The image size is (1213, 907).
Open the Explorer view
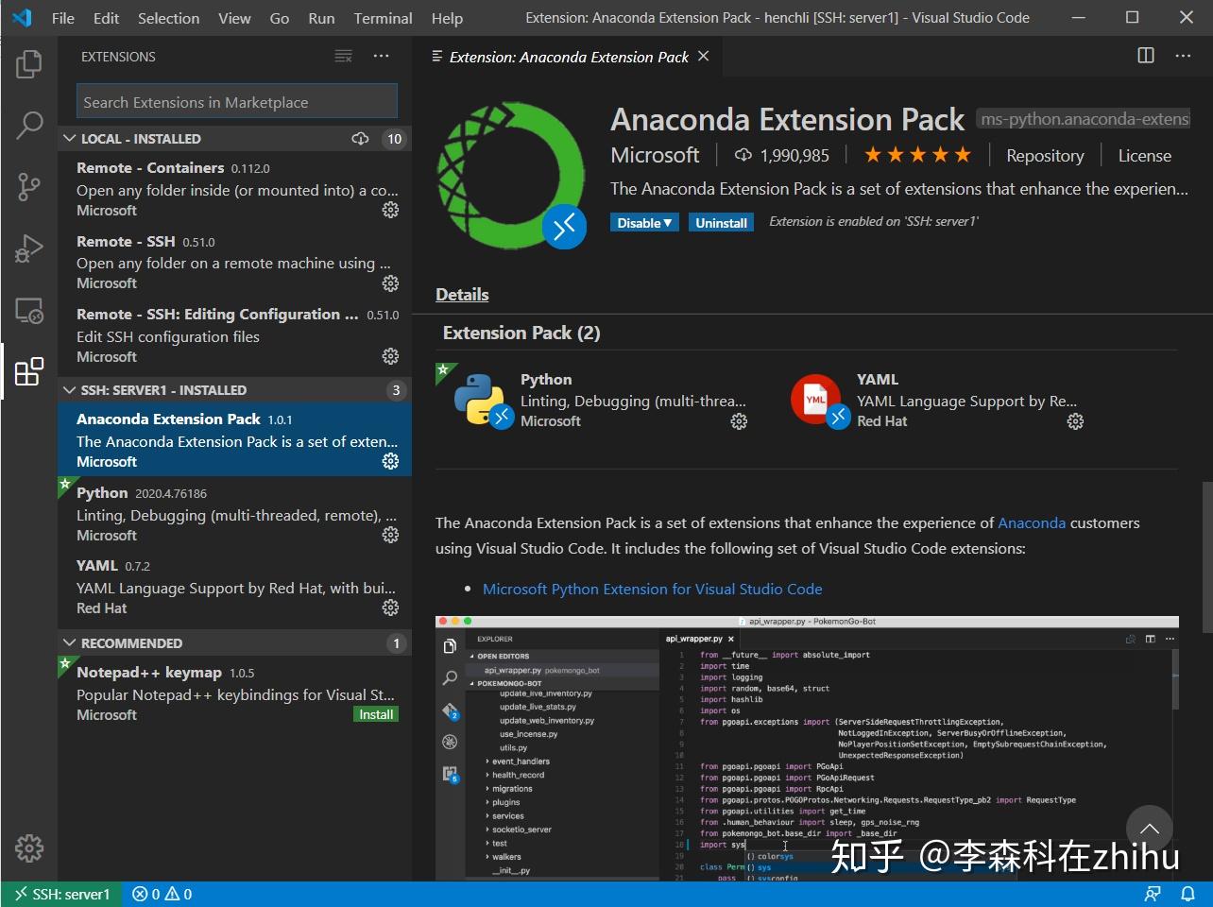(28, 63)
